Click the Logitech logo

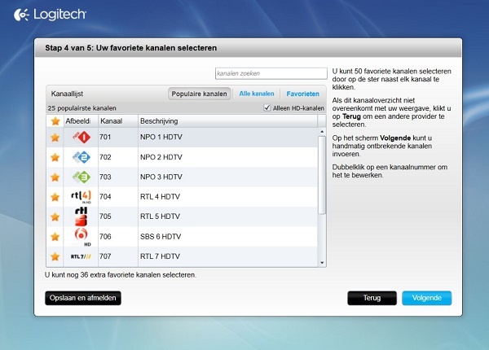click(x=50, y=15)
